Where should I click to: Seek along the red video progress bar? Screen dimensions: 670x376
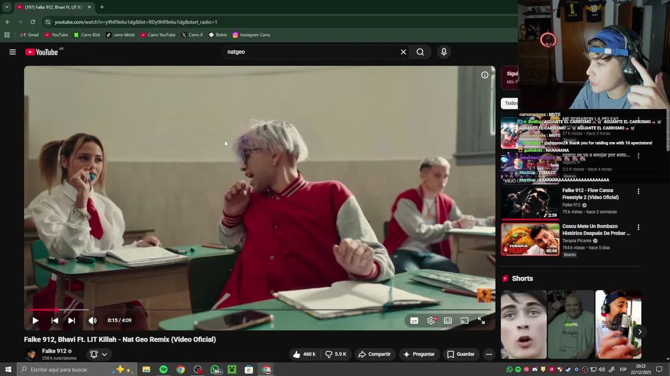[x=259, y=310]
